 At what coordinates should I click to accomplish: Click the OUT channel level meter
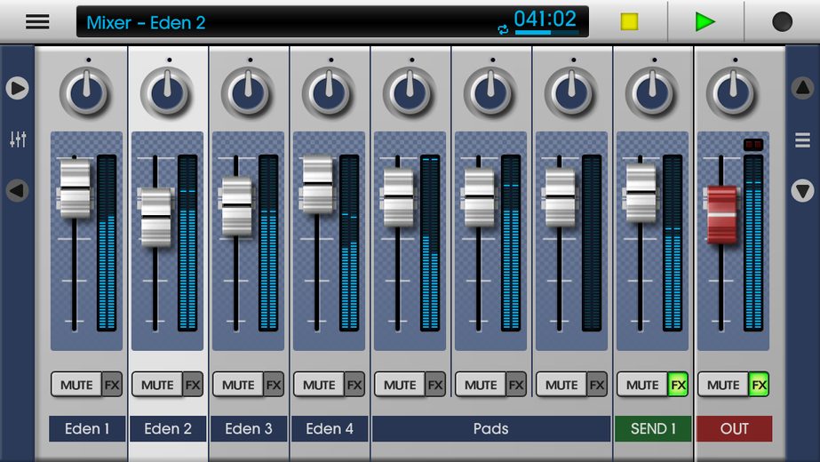(x=753, y=243)
